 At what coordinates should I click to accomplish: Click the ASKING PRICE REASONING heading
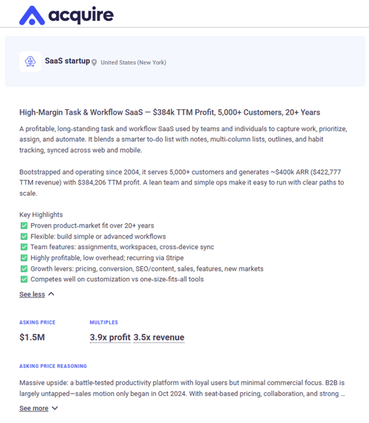[53, 366]
